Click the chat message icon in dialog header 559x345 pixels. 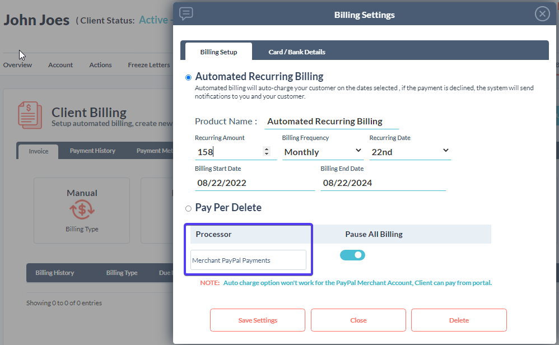click(x=186, y=14)
